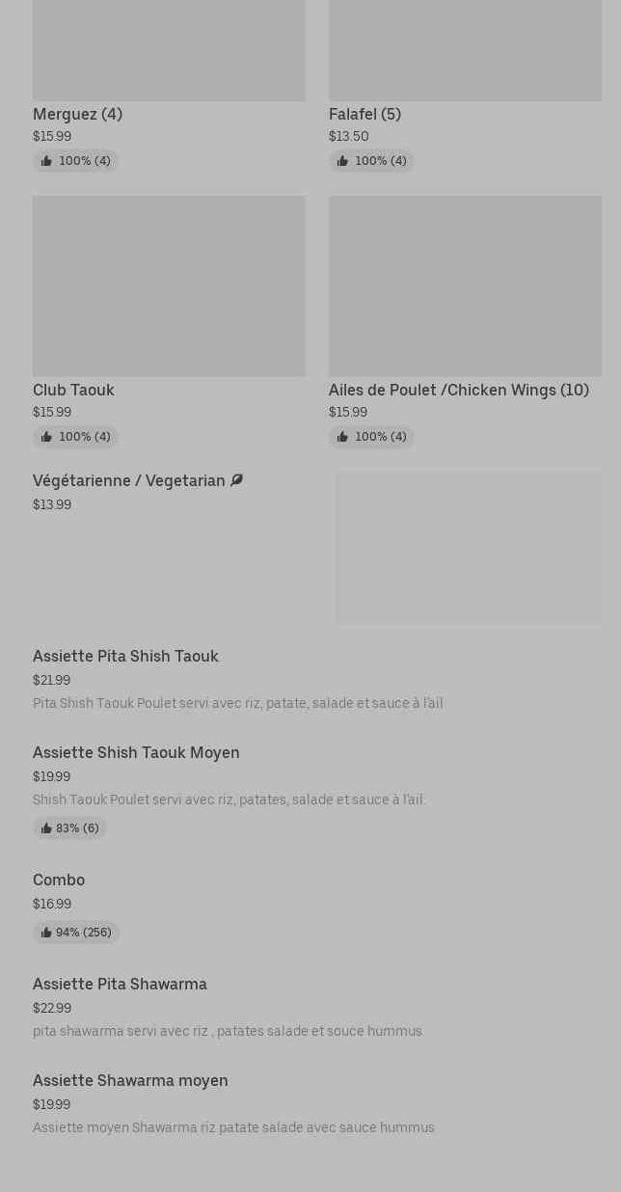This screenshot has height=1192, width=621.
Task: Click the 94% (256) rating badge
Action: click(x=76, y=933)
